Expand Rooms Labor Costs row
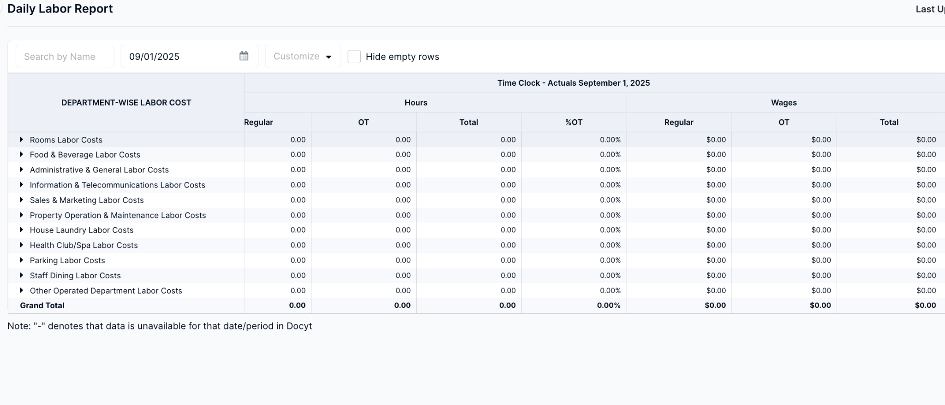This screenshot has width=945, height=405. pyautogui.click(x=21, y=140)
